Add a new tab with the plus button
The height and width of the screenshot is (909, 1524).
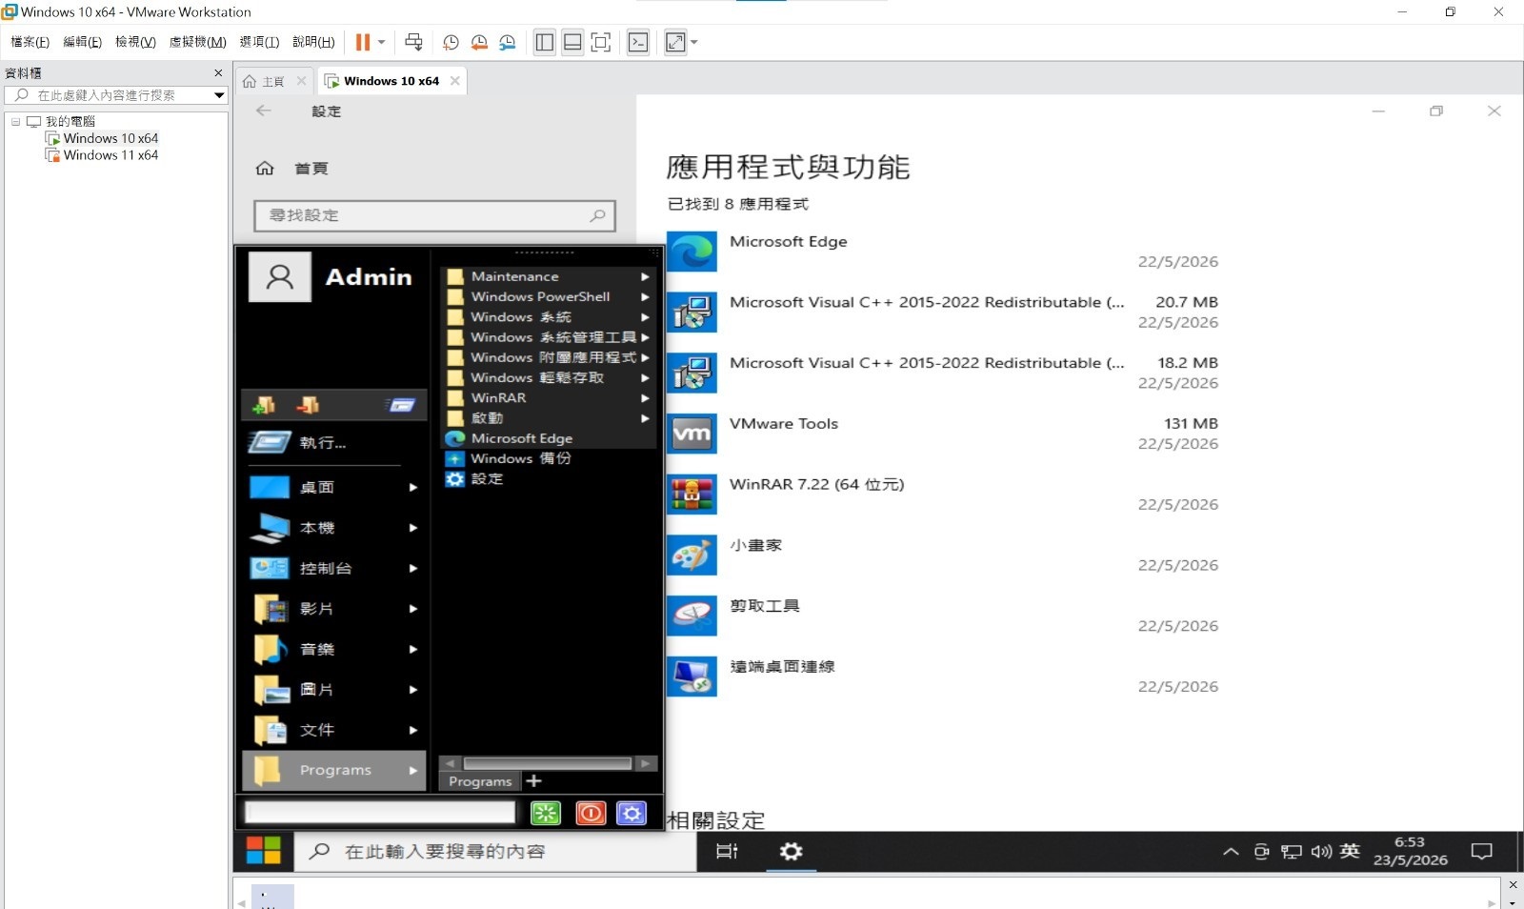pos(534,781)
